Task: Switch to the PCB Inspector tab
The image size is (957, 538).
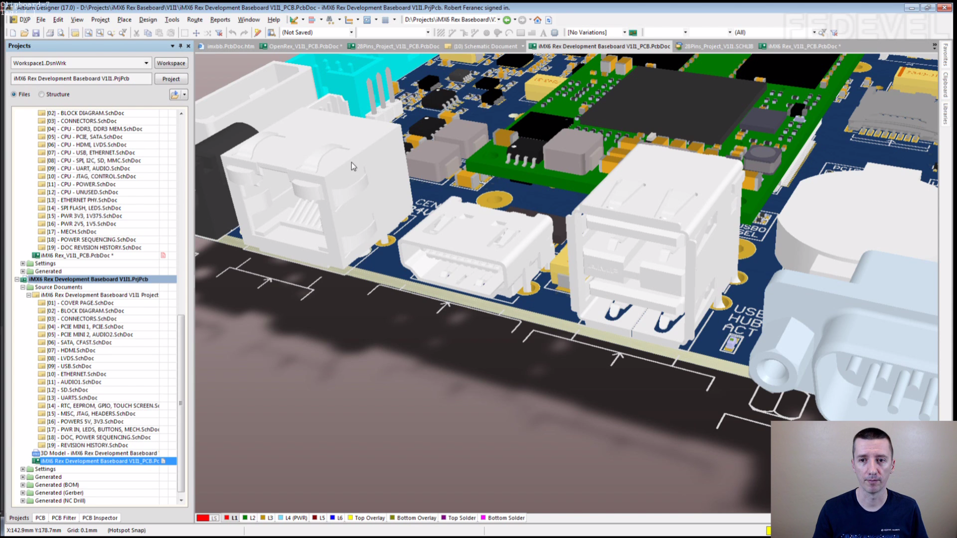Action: tap(100, 518)
